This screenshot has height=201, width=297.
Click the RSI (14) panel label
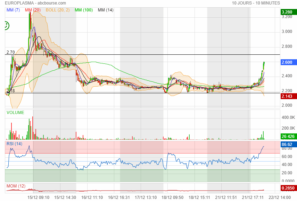14,144
